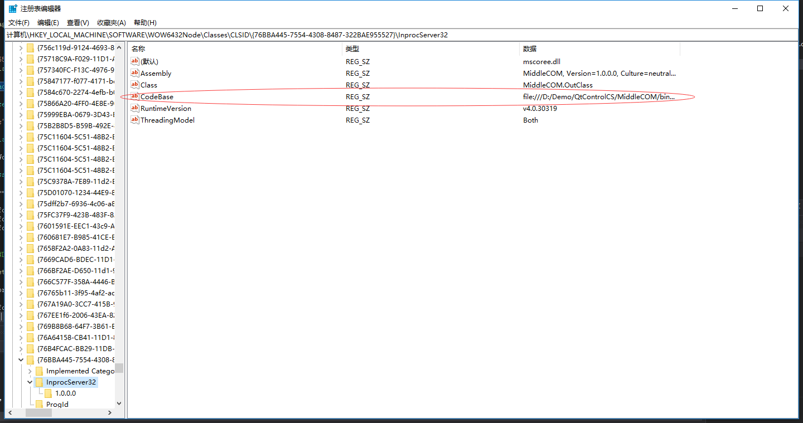Click tree pane scroll-down arrow
This screenshot has height=423, width=803.
click(x=119, y=403)
